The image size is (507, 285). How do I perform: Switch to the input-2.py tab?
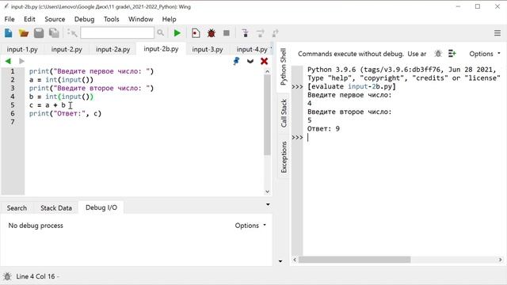click(x=67, y=49)
